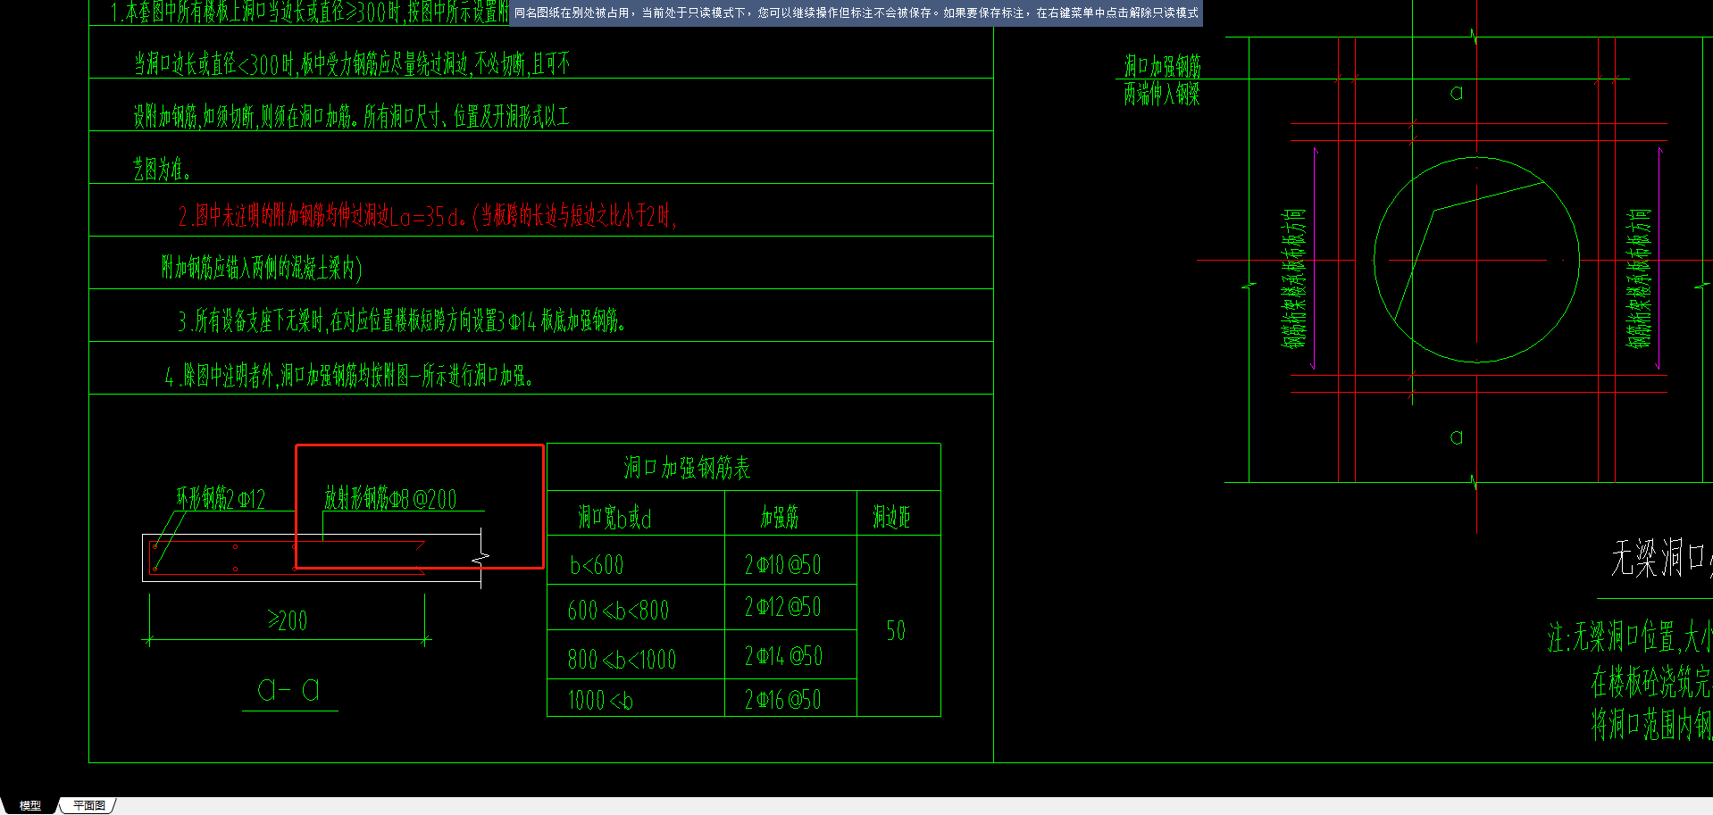1713x815 pixels.
Task: Click the upper 'a' section marker above the circle
Action: 1457,93
